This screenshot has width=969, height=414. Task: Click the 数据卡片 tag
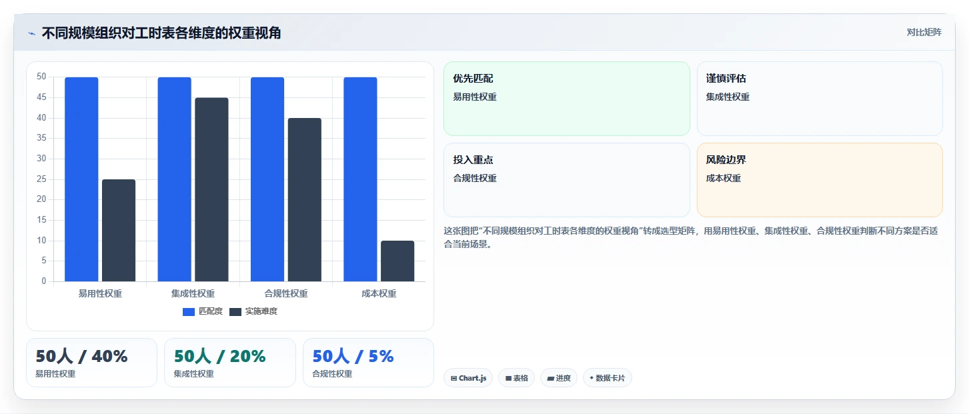(x=607, y=378)
